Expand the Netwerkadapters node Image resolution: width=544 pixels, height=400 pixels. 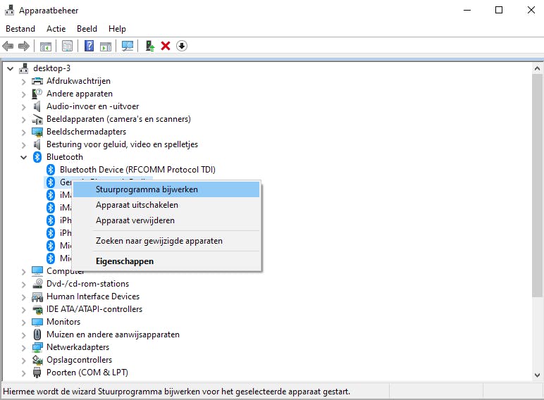pyautogui.click(x=23, y=348)
